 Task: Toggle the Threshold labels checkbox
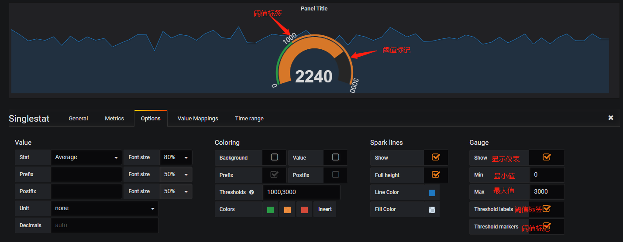pos(547,208)
